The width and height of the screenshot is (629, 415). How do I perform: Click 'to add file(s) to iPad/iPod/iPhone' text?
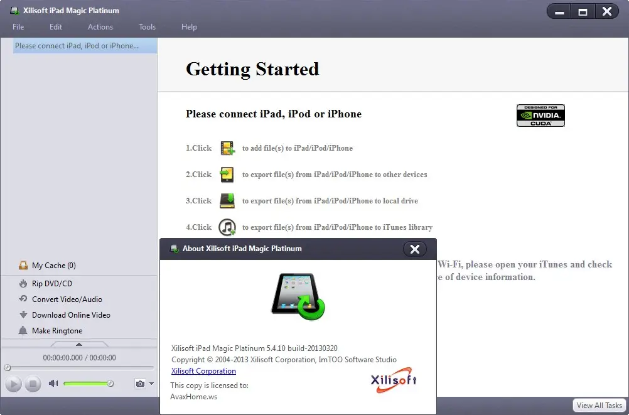(298, 148)
